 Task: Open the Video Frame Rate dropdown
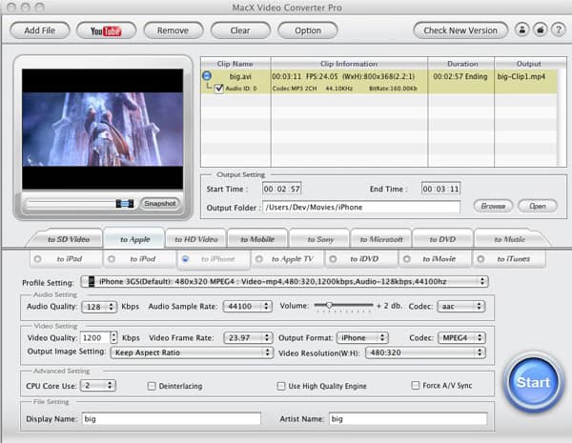pyautogui.click(x=248, y=337)
